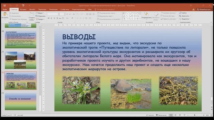The image size is (214, 120).
Task: Toggle Italic (К) formatting
Action: pos(51,18)
